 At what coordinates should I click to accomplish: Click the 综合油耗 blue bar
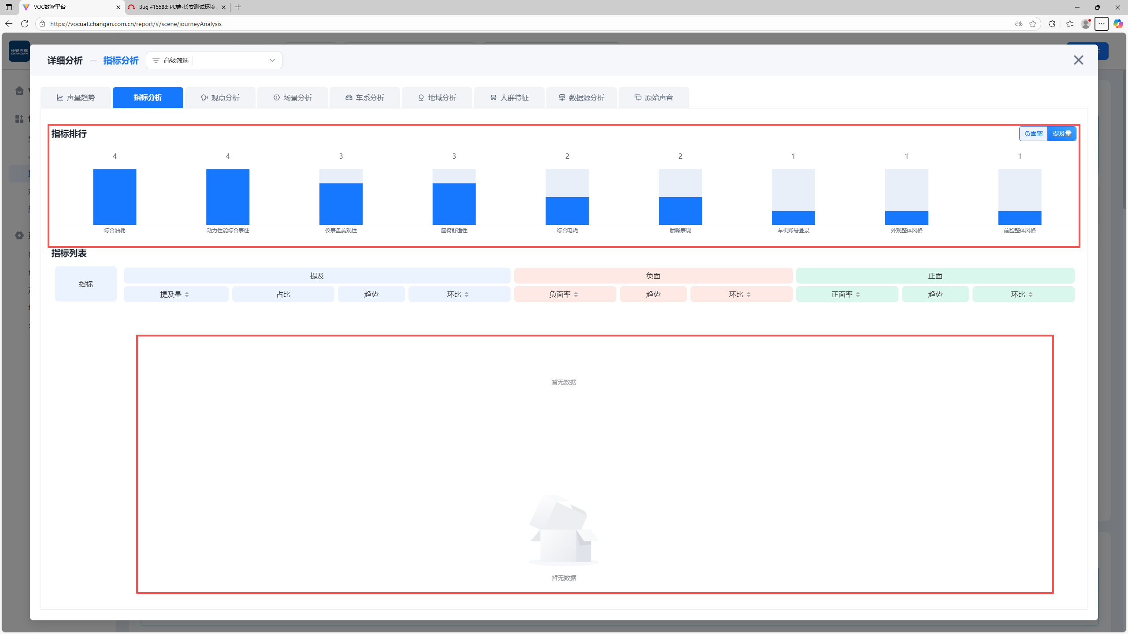click(x=115, y=197)
